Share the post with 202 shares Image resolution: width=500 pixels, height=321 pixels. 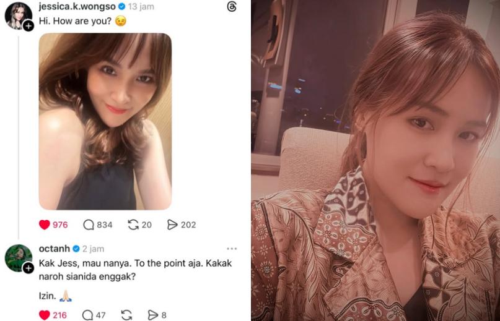[173, 225]
